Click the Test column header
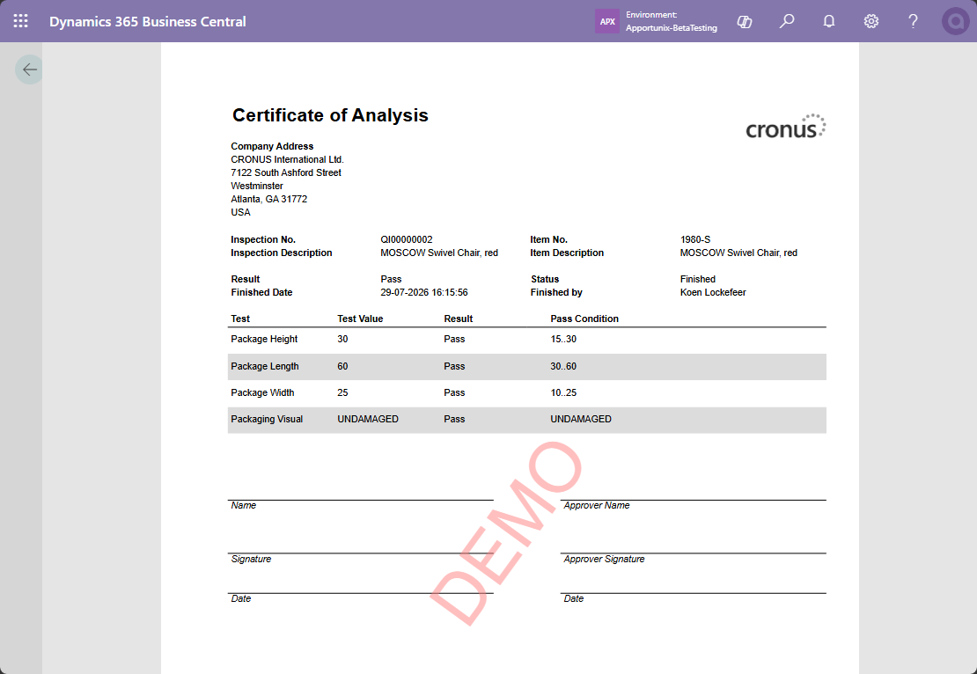 (x=240, y=319)
